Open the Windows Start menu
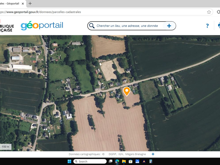The width and height of the screenshot is (220, 165). (x=70, y=161)
